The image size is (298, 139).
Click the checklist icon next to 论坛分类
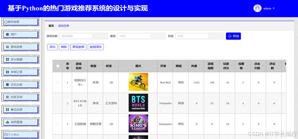click(x=7, y=85)
